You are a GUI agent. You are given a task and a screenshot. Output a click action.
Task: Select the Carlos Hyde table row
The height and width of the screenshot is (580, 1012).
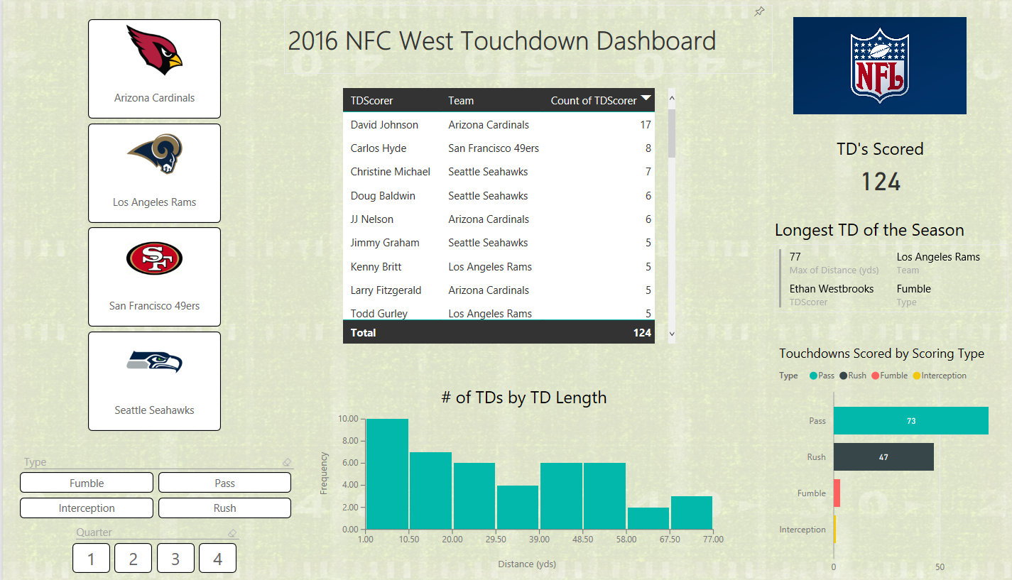click(499, 148)
